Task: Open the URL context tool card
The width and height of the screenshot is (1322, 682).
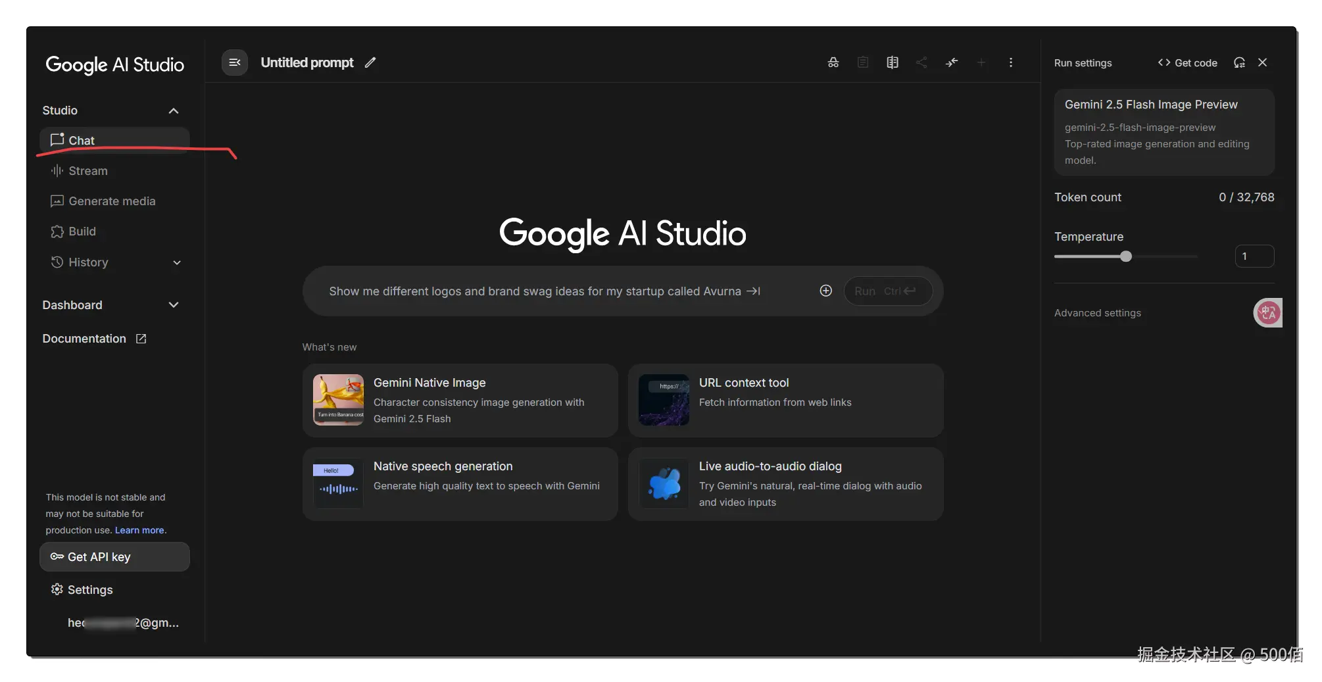Action: pyautogui.click(x=786, y=401)
